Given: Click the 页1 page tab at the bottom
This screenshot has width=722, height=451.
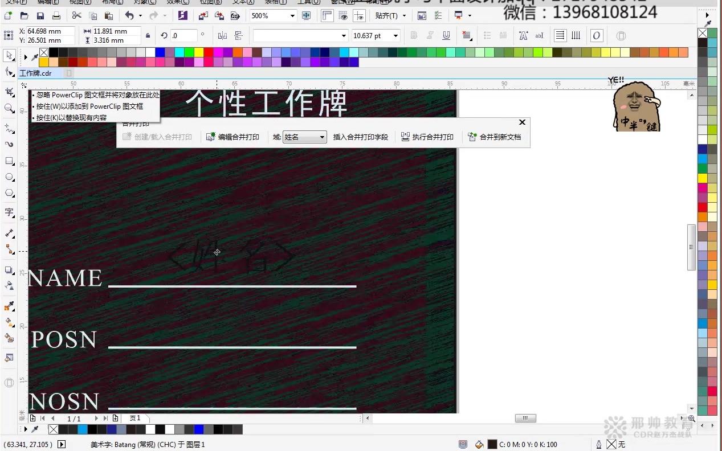Looking at the screenshot, I should (x=135, y=417).
